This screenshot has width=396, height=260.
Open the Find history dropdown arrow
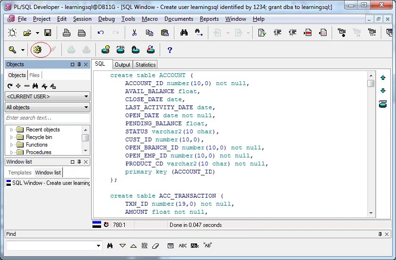point(98,246)
